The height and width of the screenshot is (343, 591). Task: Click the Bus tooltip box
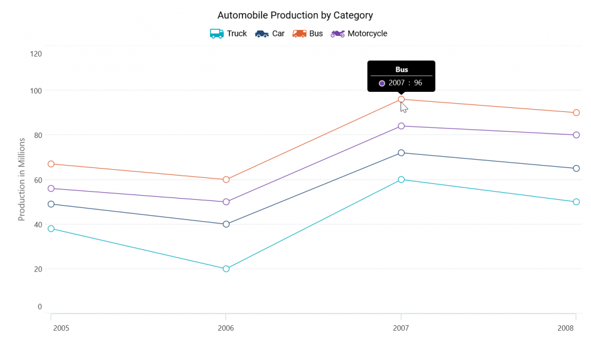click(401, 76)
